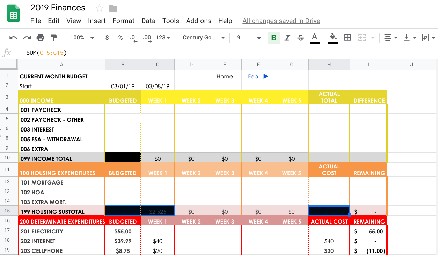Print the spreadsheet using the printer icon
The image size is (438, 255).
pyautogui.click(x=41, y=38)
